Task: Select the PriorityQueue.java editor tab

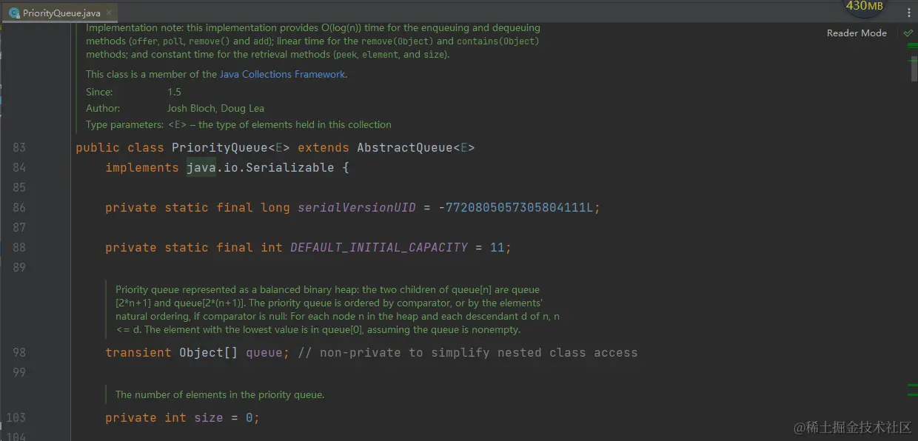Action: (61, 13)
